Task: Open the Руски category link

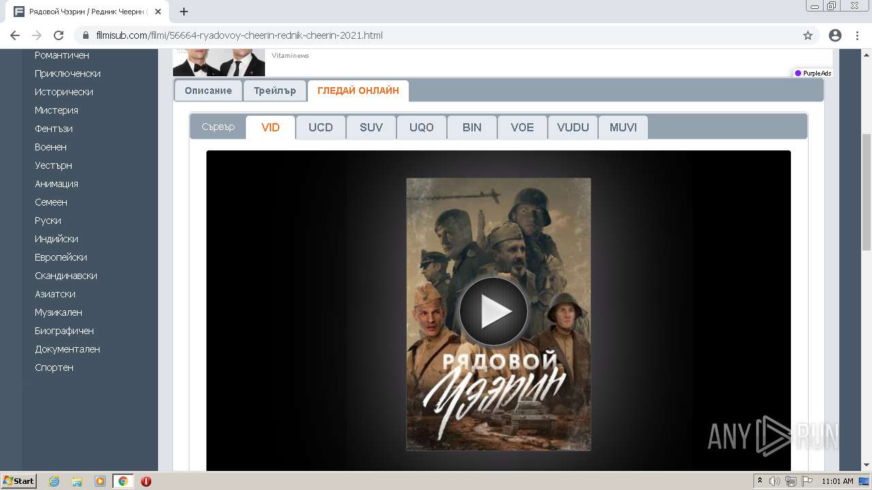Action: tap(48, 220)
